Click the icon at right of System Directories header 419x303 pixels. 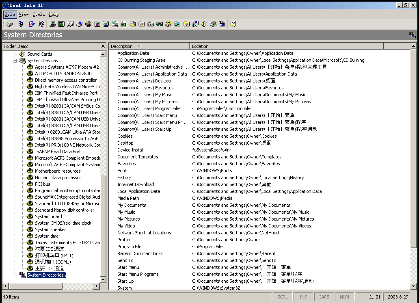coord(412,35)
